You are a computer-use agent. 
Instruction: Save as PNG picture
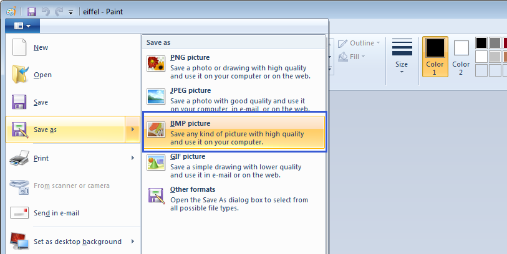[x=234, y=67]
